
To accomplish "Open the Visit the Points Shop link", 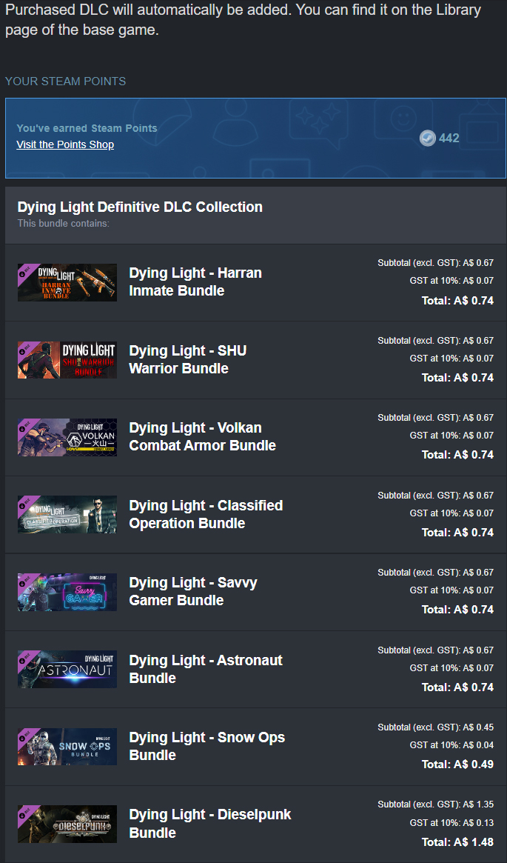I will coord(65,144).
